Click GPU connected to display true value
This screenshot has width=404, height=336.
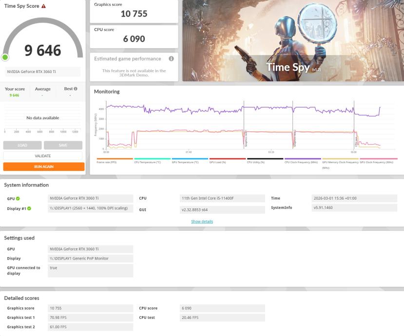coord(91,271)
